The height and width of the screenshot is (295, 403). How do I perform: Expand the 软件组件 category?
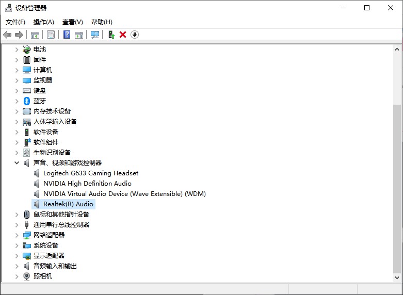click(x=17, y=142)
